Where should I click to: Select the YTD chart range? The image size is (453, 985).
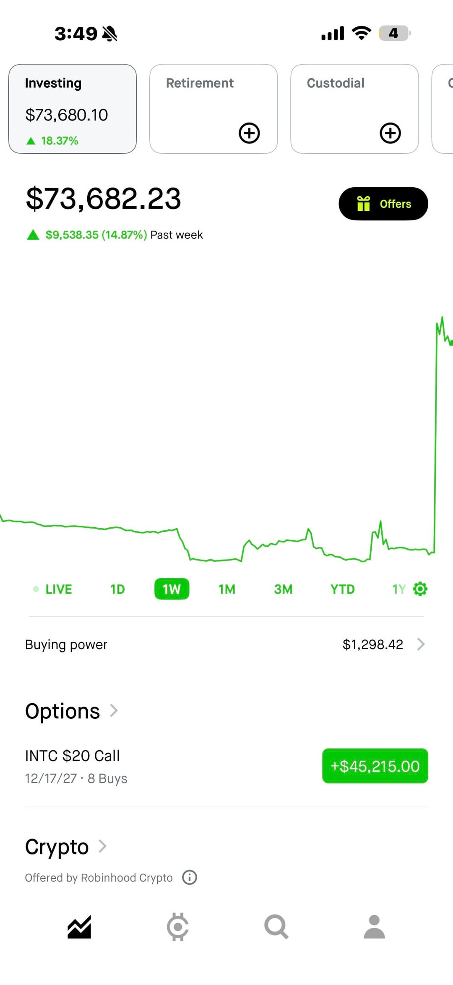[342, 589]
